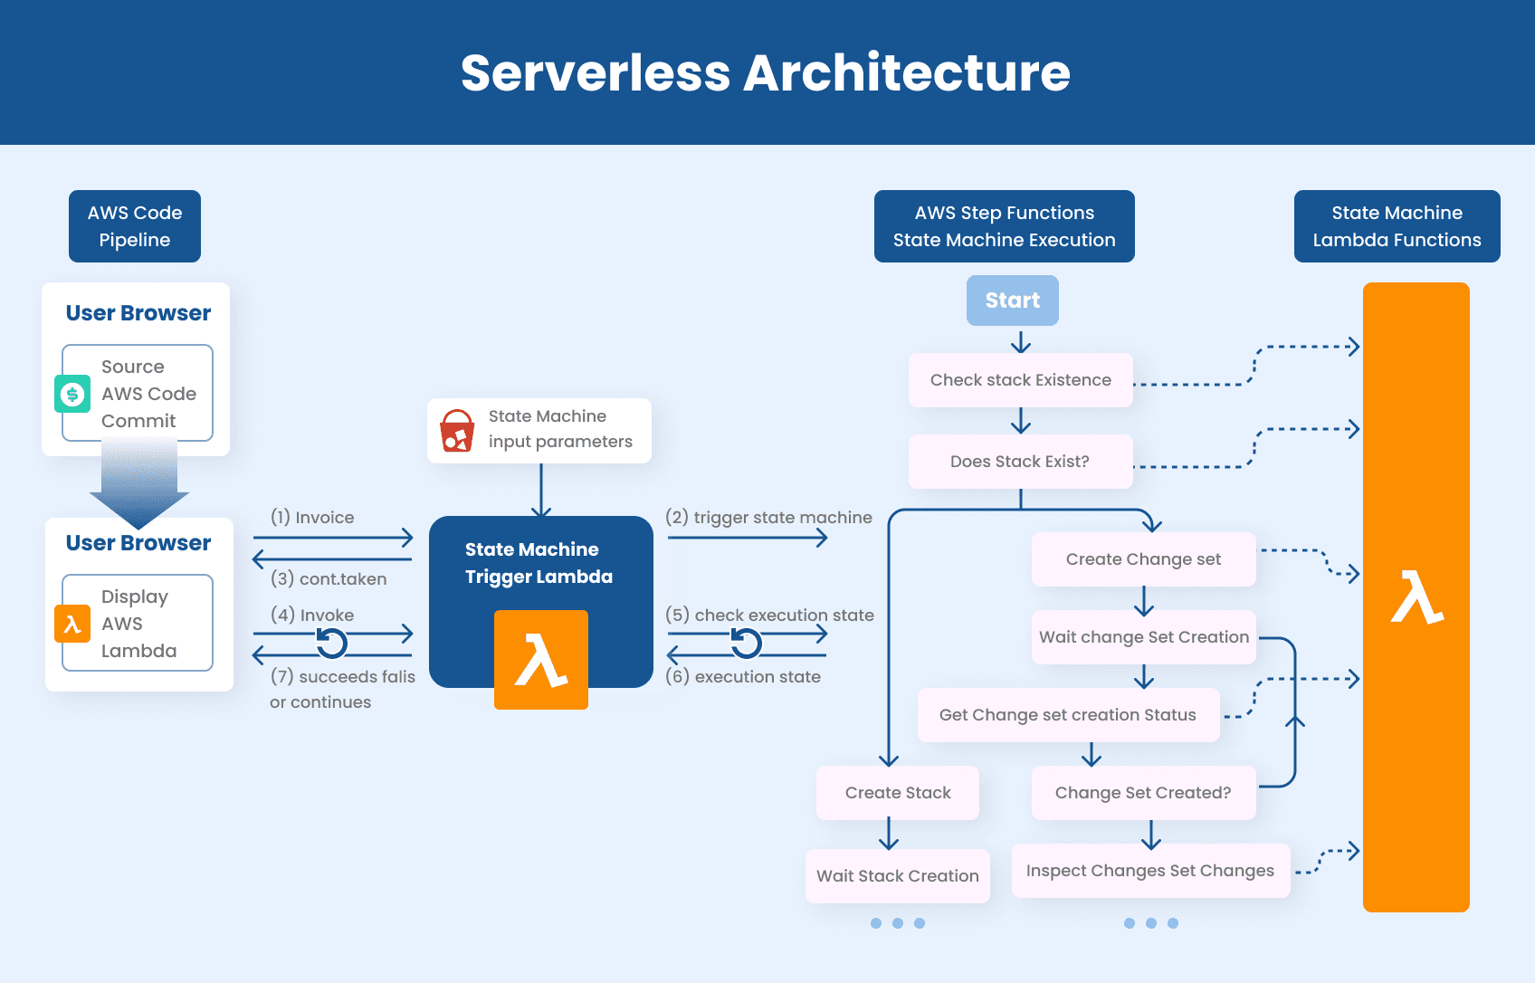The width and height of the screenshot is (1535, 983).
Task: Expand the dots below Inspect Changes Set Changes
Action: (x=1150, y=923)
